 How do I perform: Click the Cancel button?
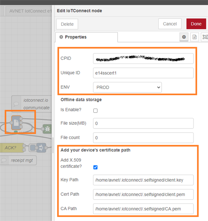pos(170,24)
